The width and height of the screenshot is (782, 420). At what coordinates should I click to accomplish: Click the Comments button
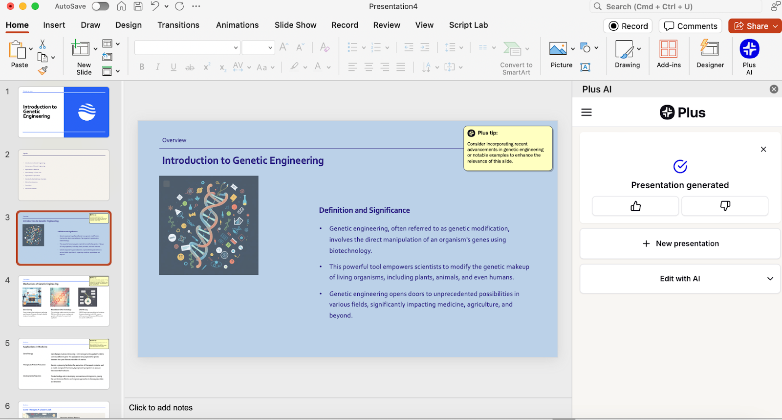[691, 26]
